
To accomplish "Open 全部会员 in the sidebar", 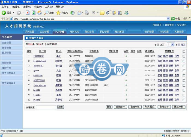I will coord(7,43).
